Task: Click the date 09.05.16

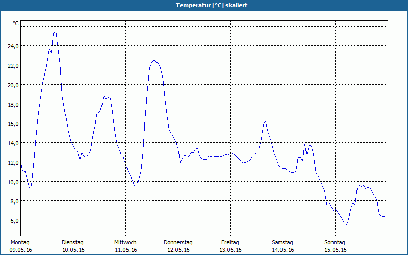Action: (21, 250)
